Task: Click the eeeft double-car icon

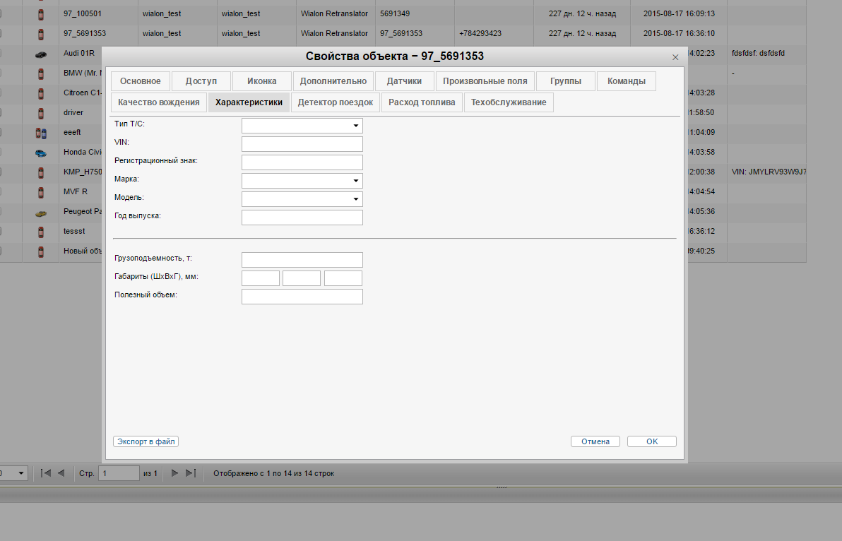Action: pyautogui.click(x=41, y=133)
